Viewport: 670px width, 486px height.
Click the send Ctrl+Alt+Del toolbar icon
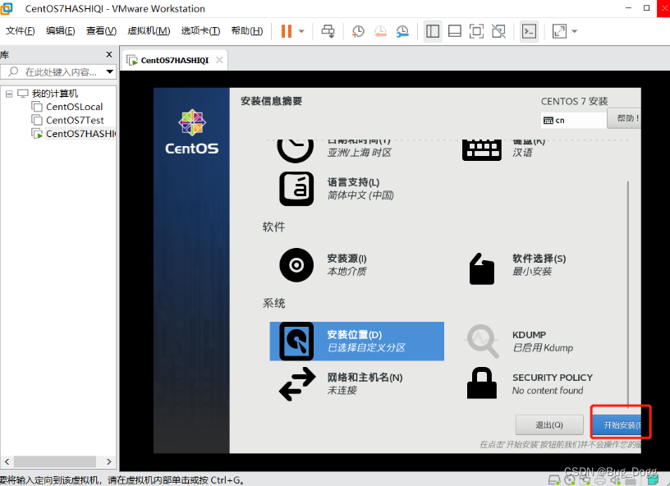pos(328,31)
